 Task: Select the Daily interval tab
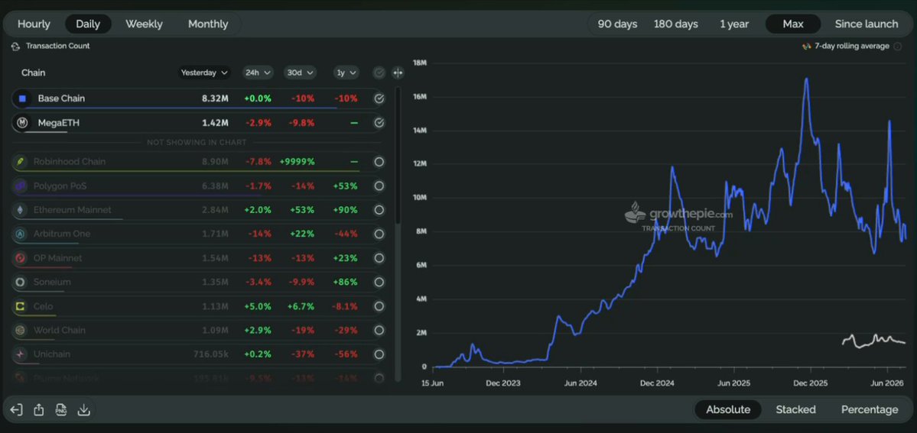coord(88,24)
